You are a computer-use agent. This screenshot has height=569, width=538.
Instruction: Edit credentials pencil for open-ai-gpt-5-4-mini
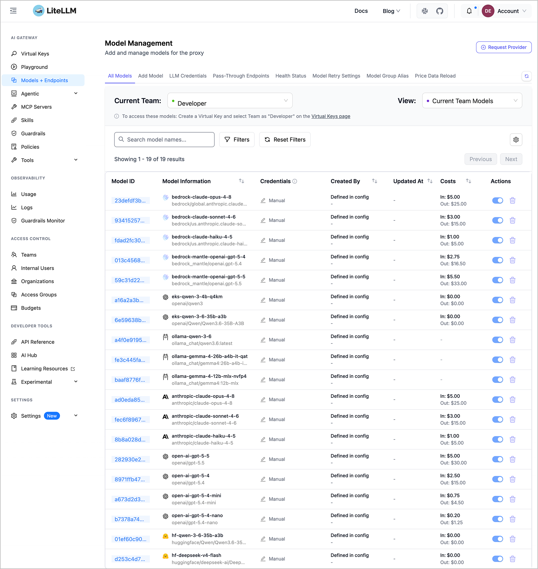tap(263, 499)
